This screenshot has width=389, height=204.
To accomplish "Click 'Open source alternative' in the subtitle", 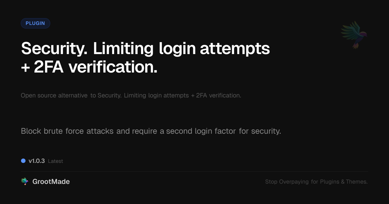I will pos(54,96).
